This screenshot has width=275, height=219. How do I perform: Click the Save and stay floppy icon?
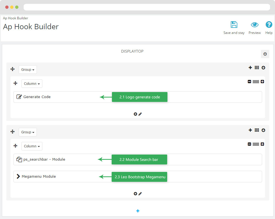coord(234,25)
